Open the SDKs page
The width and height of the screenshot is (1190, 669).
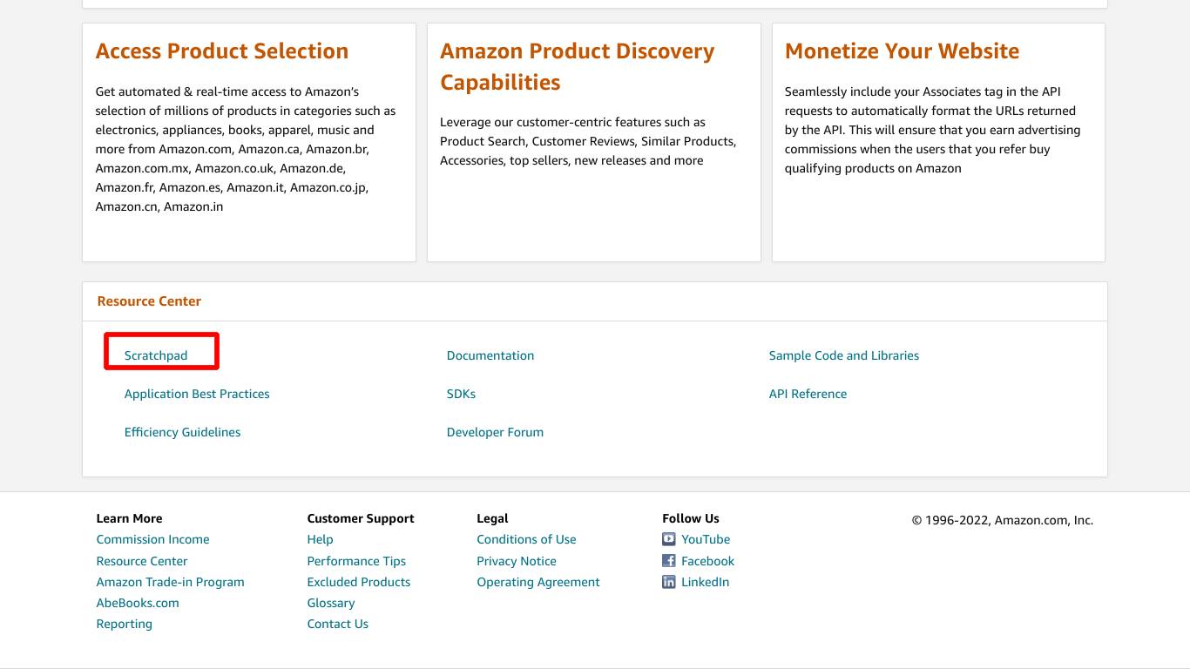(x=461, y=393)
